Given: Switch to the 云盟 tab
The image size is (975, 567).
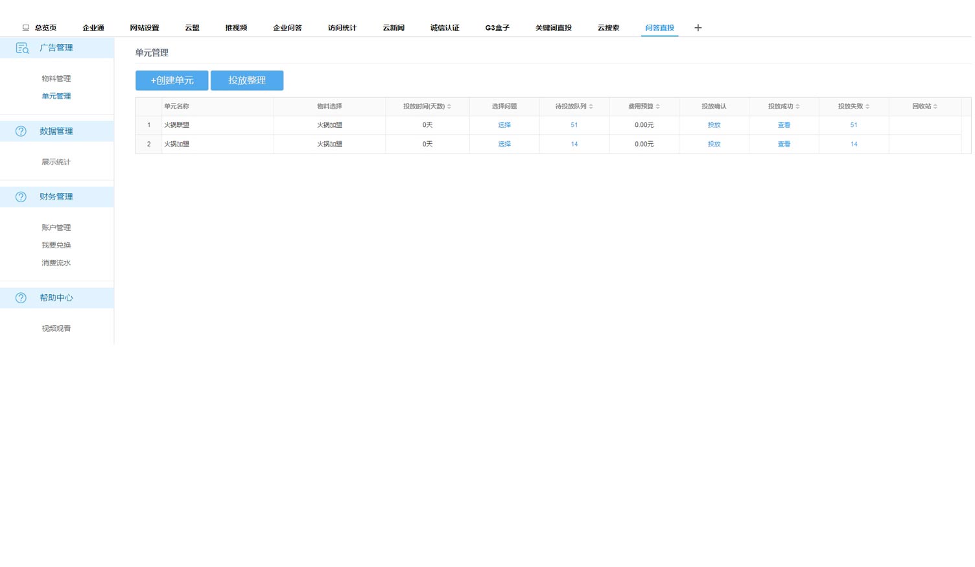Looking at the screenshot, I should click(192, 28).
